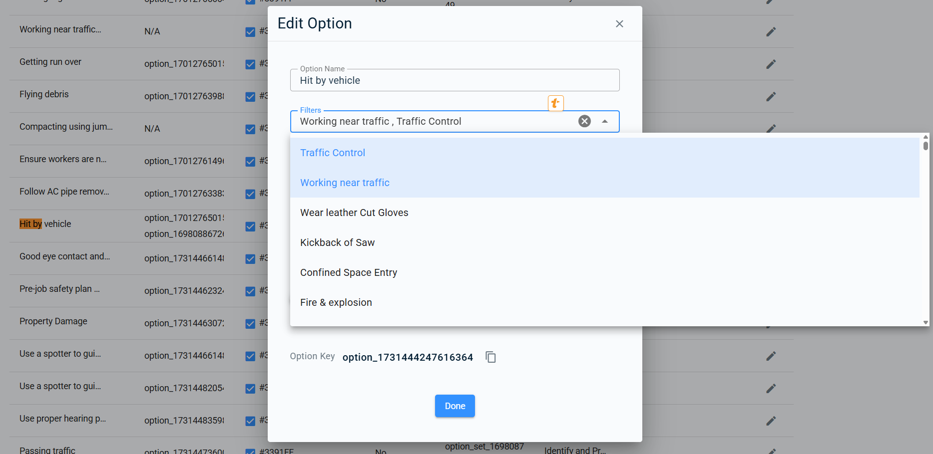Click pencil icon for Use a spotter row
This screenshot has width=933, height=454.
(771, 356)
